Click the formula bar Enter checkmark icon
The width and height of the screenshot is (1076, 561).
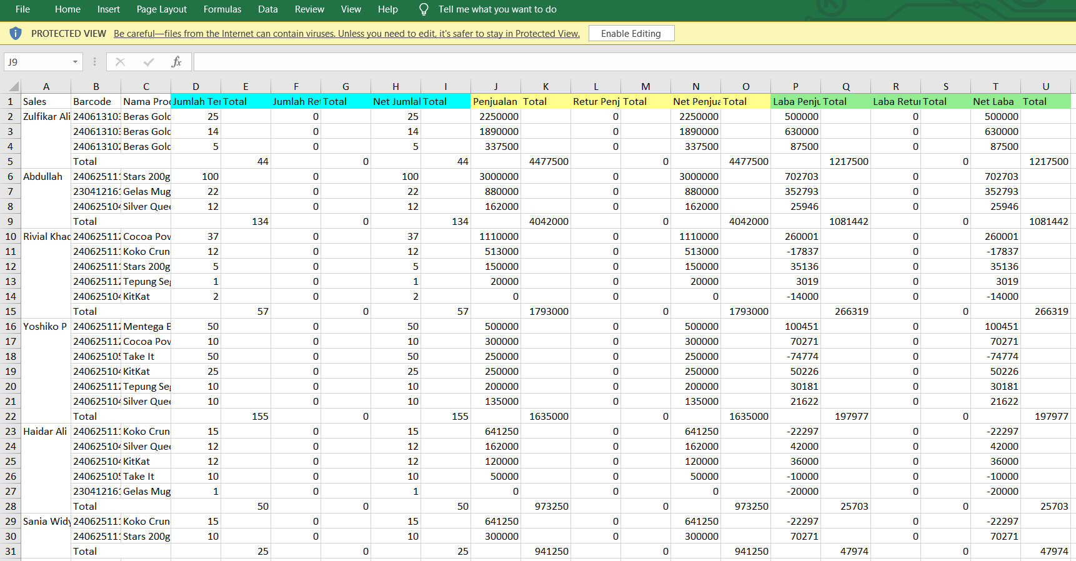pyautogui.click(x=149, y=62)
